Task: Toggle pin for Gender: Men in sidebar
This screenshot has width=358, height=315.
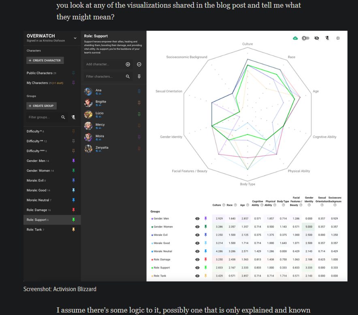Action: tap(74, 161)
